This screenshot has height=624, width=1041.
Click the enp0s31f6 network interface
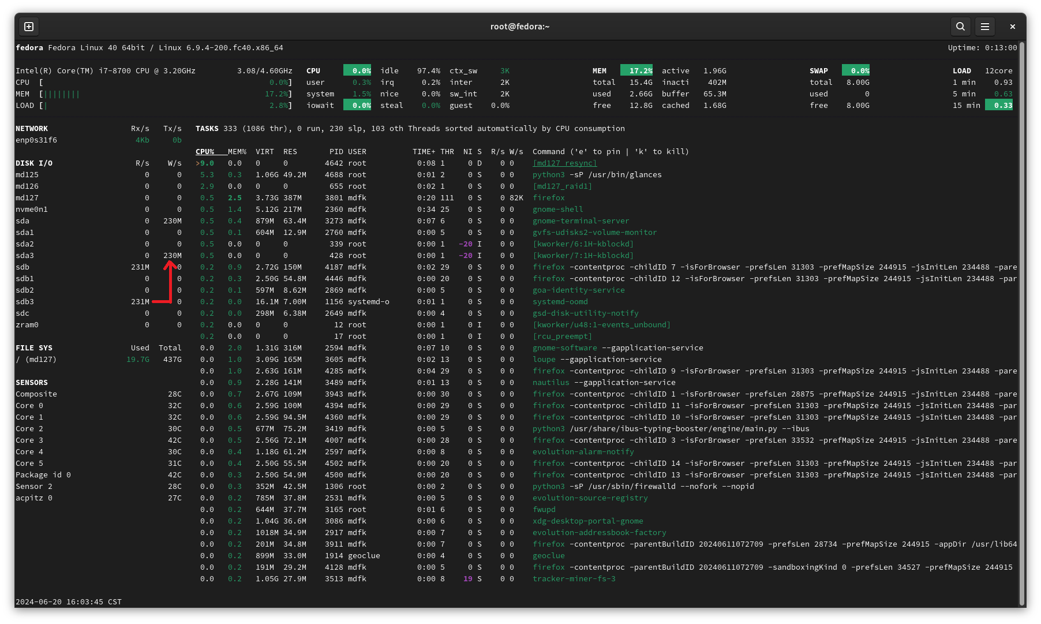36,140
